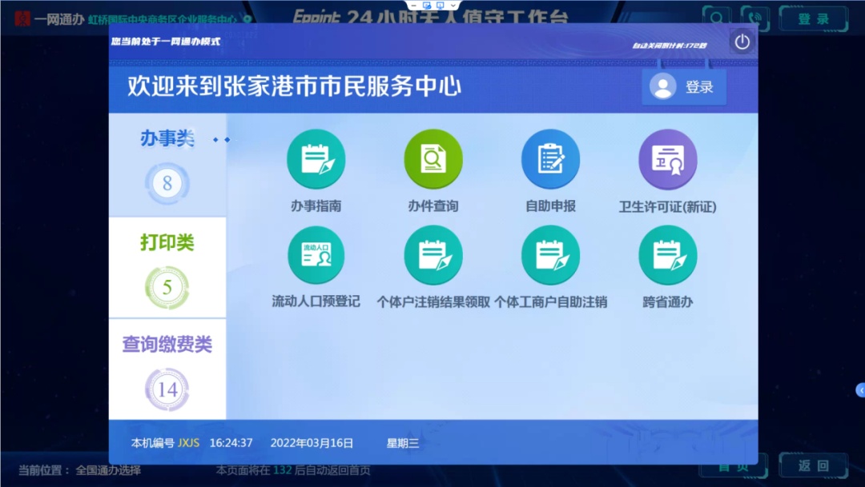
Task: Switch to the 查询缴费类 category tab
Action: pyautogui.click(x=167, y=369)
